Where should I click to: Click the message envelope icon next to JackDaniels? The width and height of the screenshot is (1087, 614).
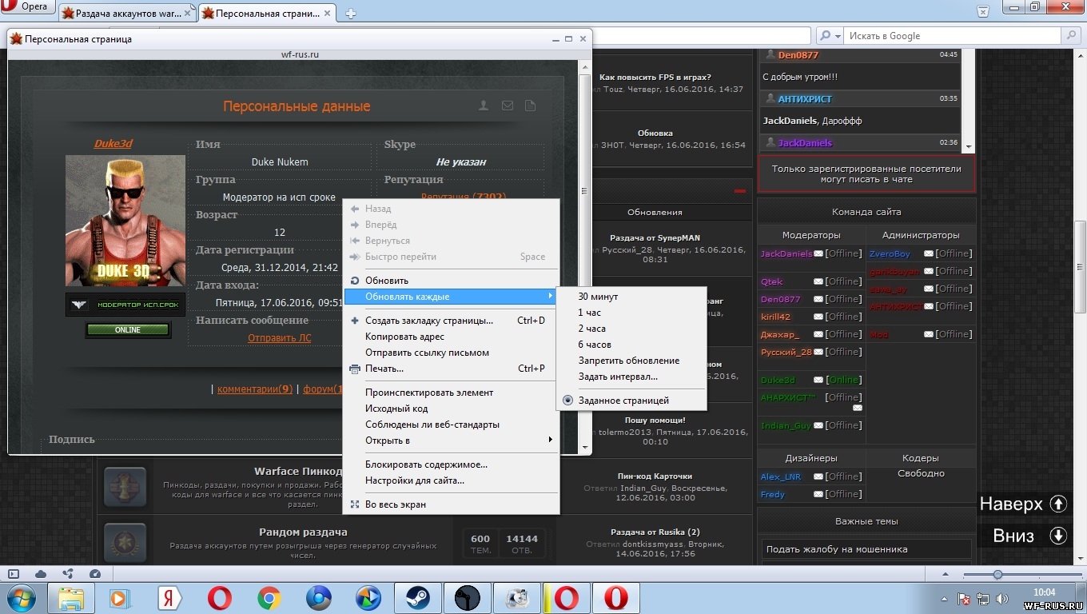(818, 253)
